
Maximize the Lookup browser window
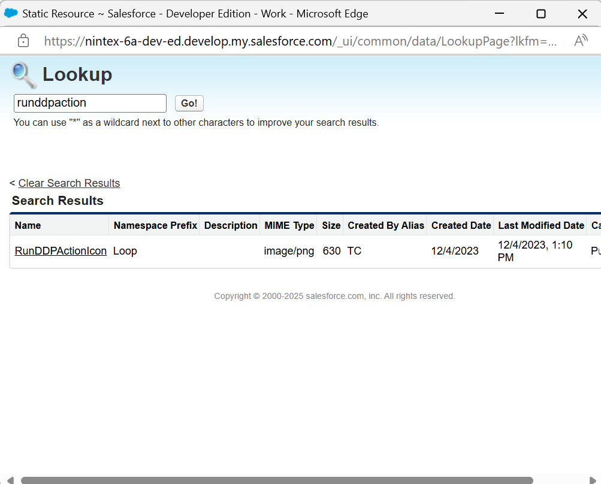click(x=540, y=13)
